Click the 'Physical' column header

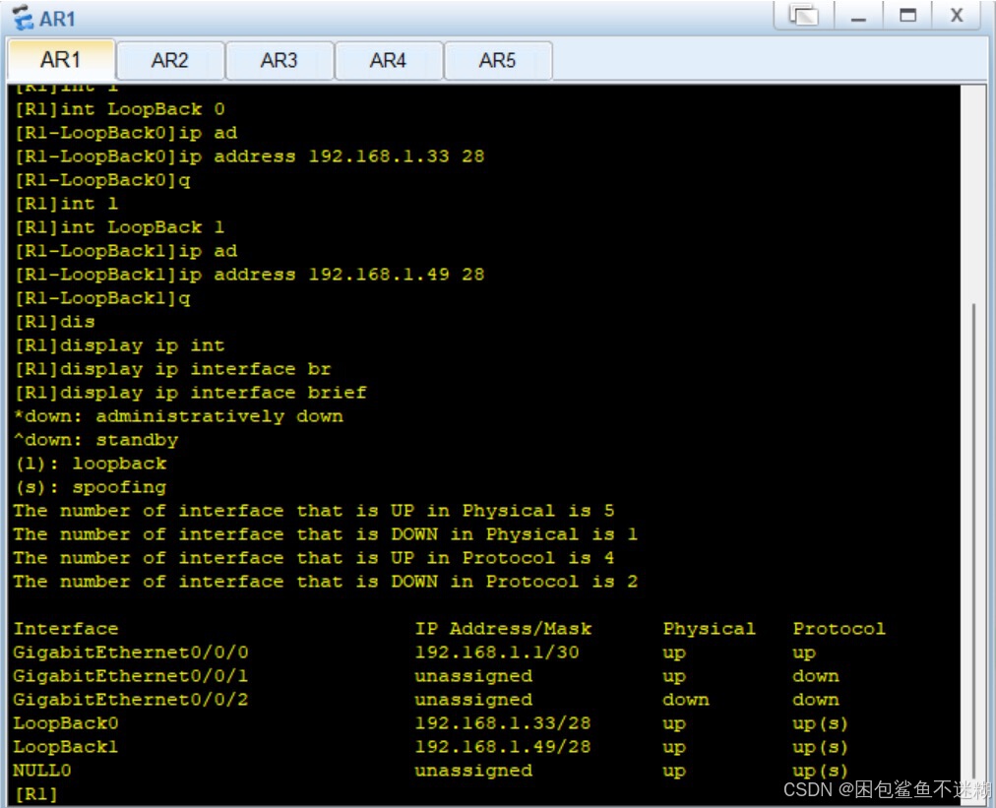click(709, 629)
